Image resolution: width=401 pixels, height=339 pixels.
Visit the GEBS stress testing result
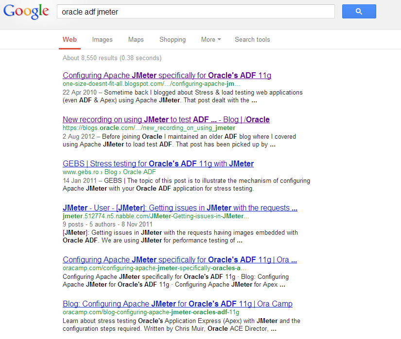(x=158, y=164)
